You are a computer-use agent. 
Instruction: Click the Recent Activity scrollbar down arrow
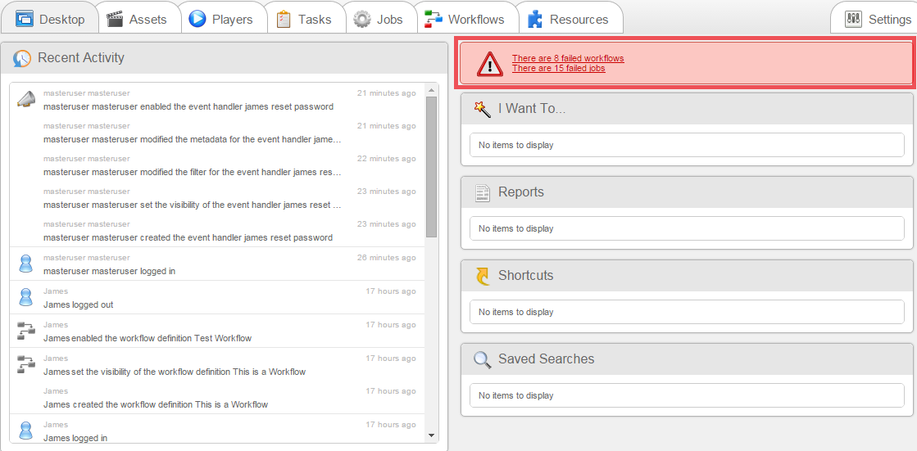pos(432,435)
